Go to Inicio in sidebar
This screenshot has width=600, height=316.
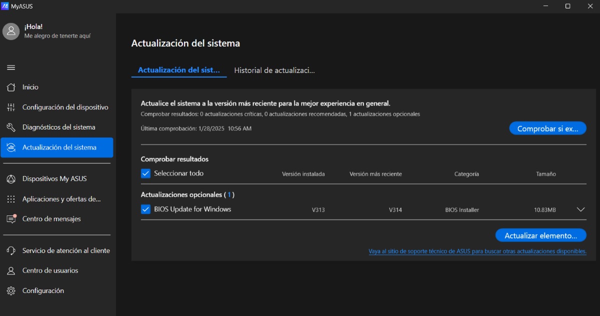[57, 87]
